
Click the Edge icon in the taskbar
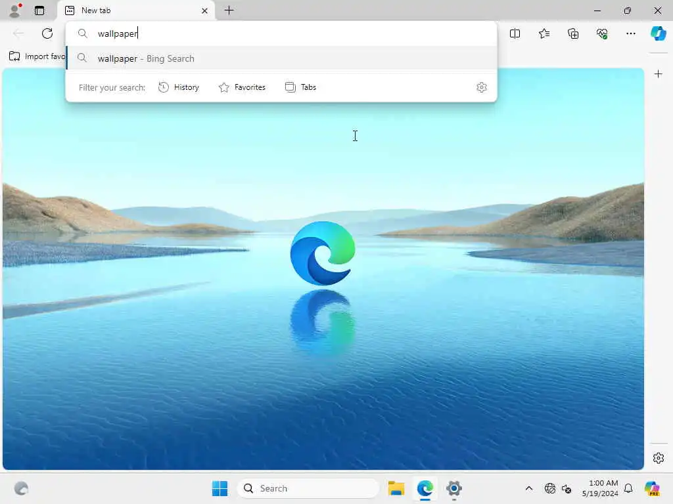click(425, 488)
